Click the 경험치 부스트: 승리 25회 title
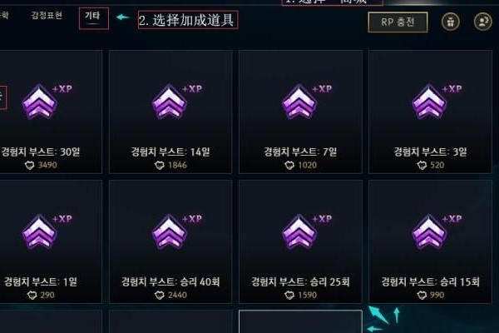Viewport: 499px width, 333px height. coord(300,281)
